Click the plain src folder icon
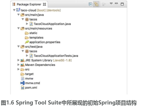The height and width of the screenshot is (108, 141). pos(23,70)
